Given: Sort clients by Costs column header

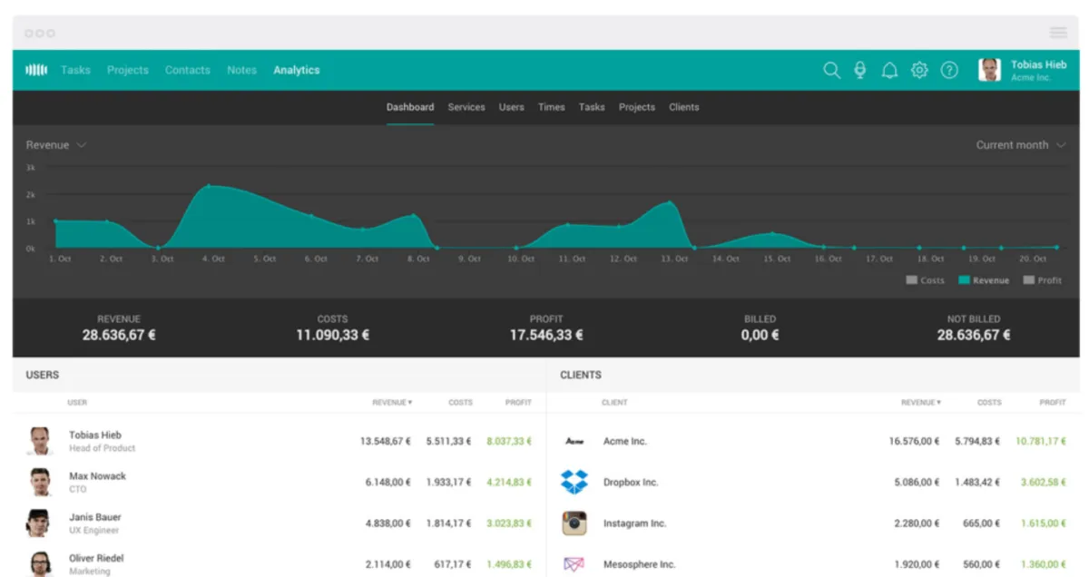Looking at the screenshot, I should click(x=989, y=402).
